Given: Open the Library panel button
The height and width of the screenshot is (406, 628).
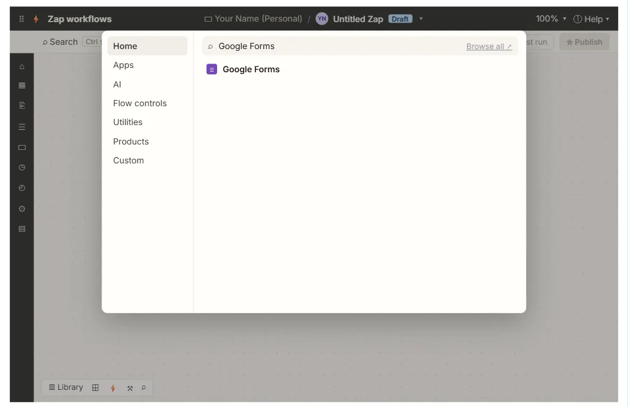Looking at the screenshot, I should (66, 387).
